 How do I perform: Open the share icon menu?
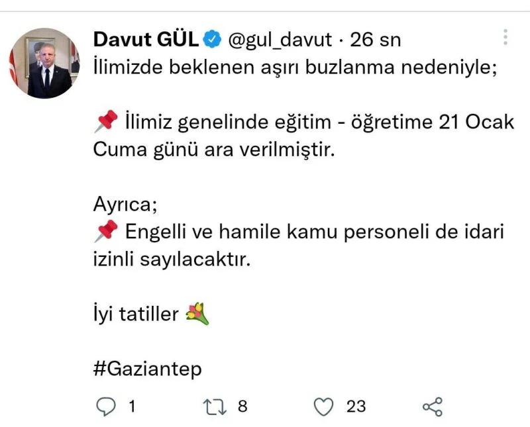[x=433, y=406]
